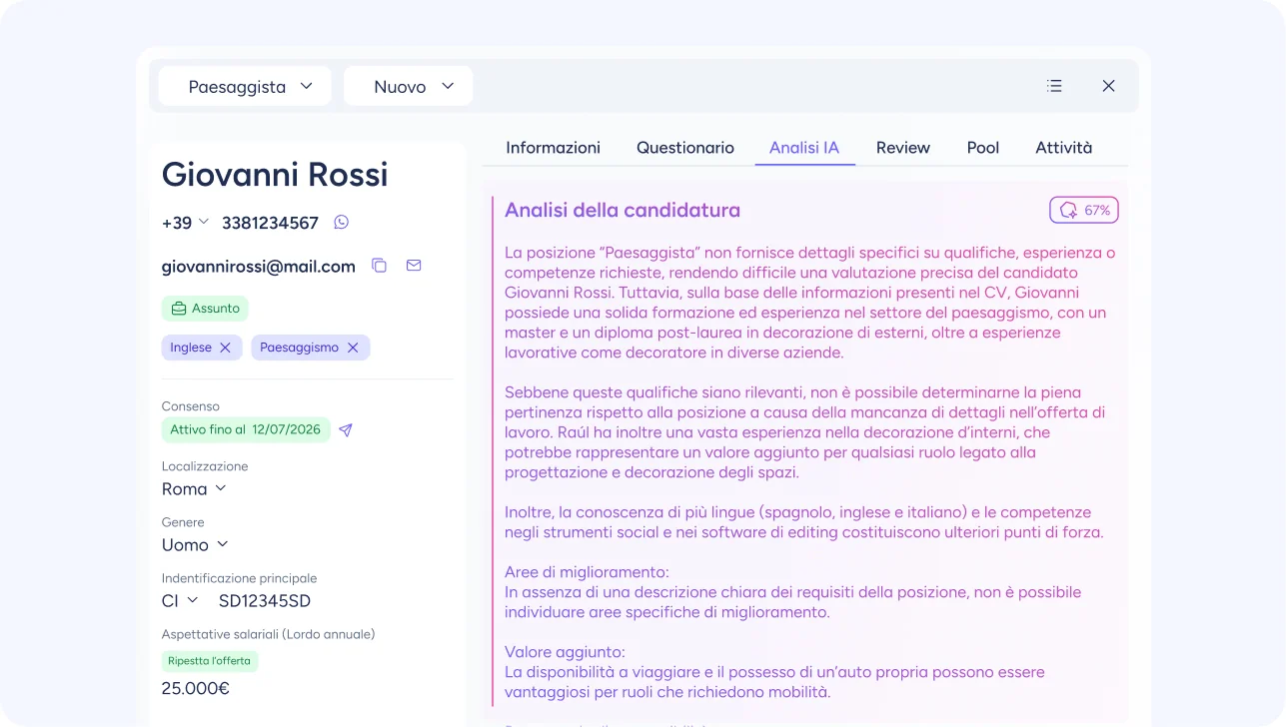
Task: Switch to the Questionario tab
Action: (685, 148)
